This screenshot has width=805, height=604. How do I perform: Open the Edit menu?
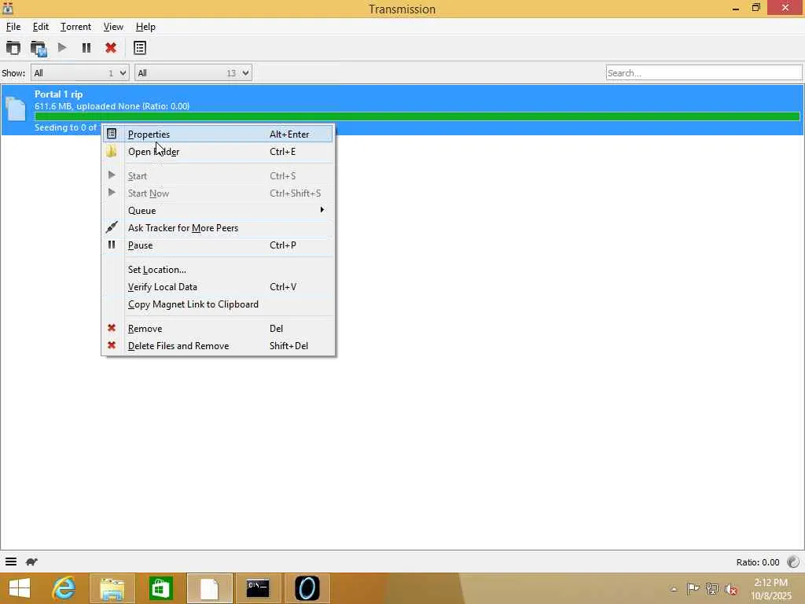[41, 27]
